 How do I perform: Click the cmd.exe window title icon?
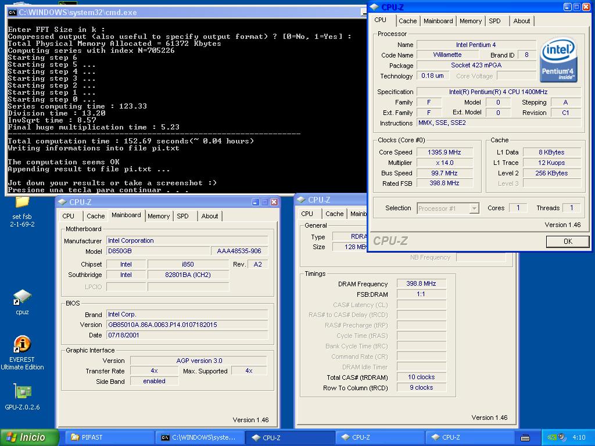12,13
